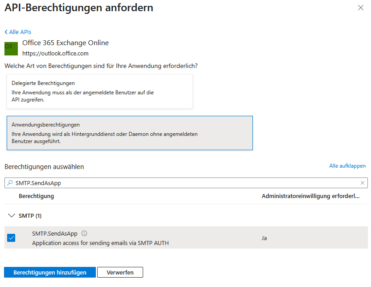Click the SMTP.SendAsApp permission name
This screenshot has height=287, width=371.
coord(55,234)
